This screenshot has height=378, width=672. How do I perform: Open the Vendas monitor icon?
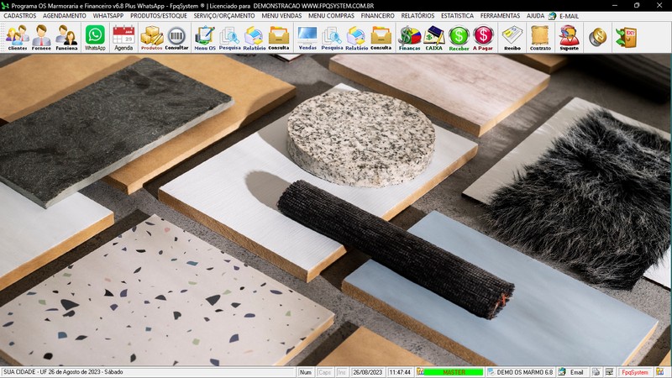tap(307, 38)
